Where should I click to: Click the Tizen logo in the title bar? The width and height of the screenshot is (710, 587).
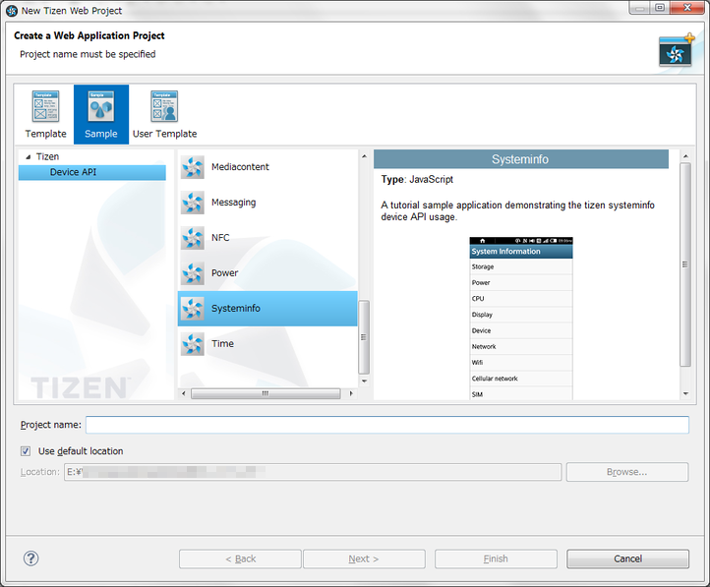[x=12, y=11]
